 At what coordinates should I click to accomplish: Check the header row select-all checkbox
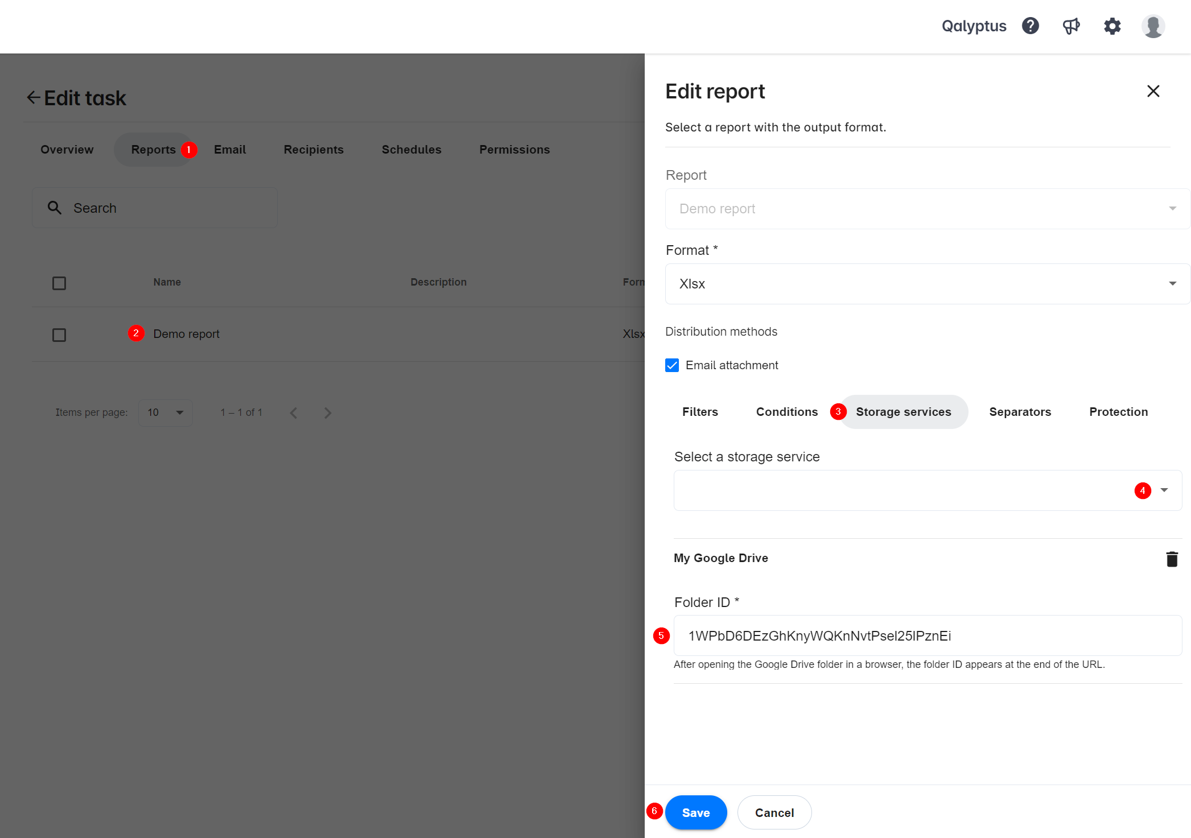click(x=59, y=282)
